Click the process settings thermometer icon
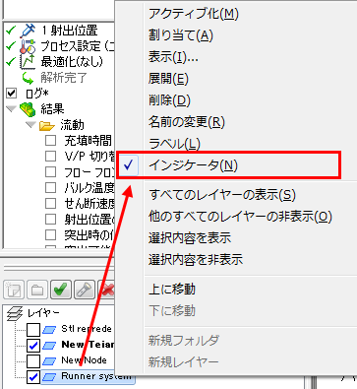 tap(28, 46)
